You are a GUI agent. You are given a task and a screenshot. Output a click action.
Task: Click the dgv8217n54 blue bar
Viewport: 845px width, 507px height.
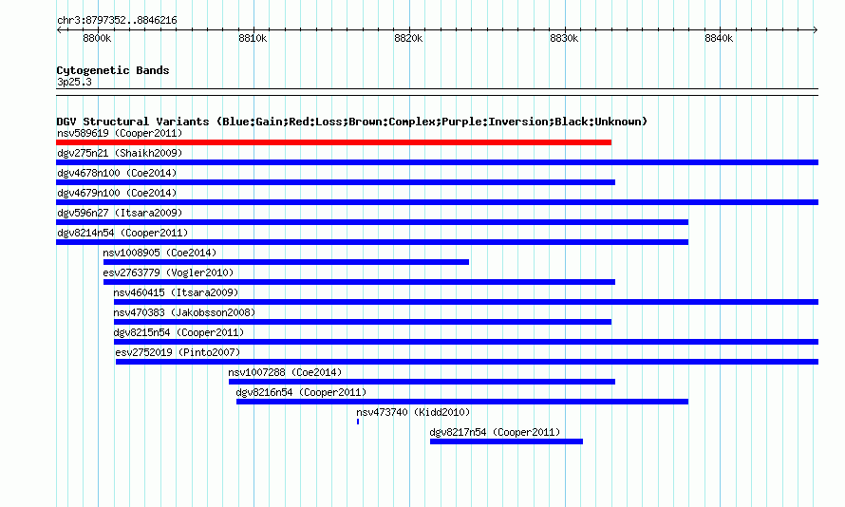click(x=507, y=441)
